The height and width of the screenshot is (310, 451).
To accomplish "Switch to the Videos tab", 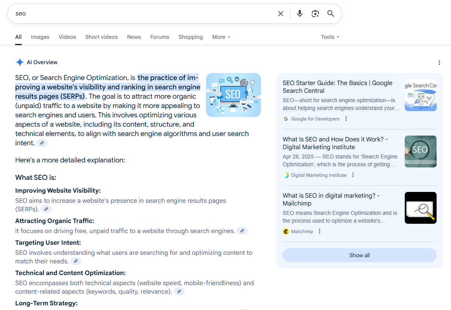I will coord(67,37).
